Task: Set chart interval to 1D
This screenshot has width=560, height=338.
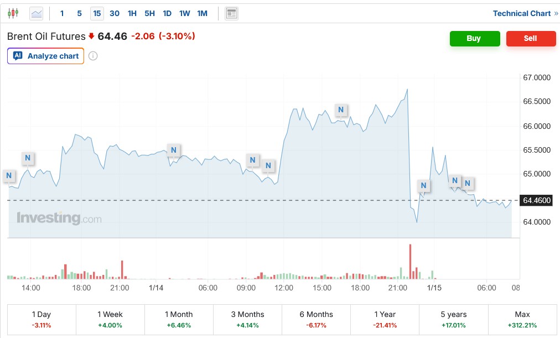Action: (x=167, y=13)
